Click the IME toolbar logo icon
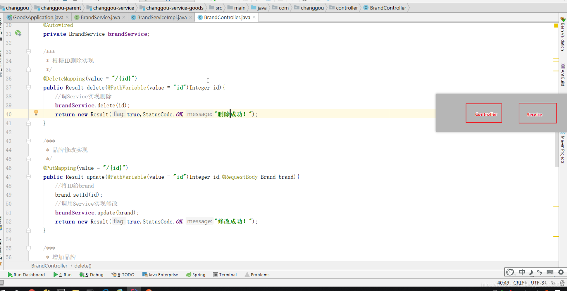The height and width of the screenshot is (291, 567). click(510, 272)
